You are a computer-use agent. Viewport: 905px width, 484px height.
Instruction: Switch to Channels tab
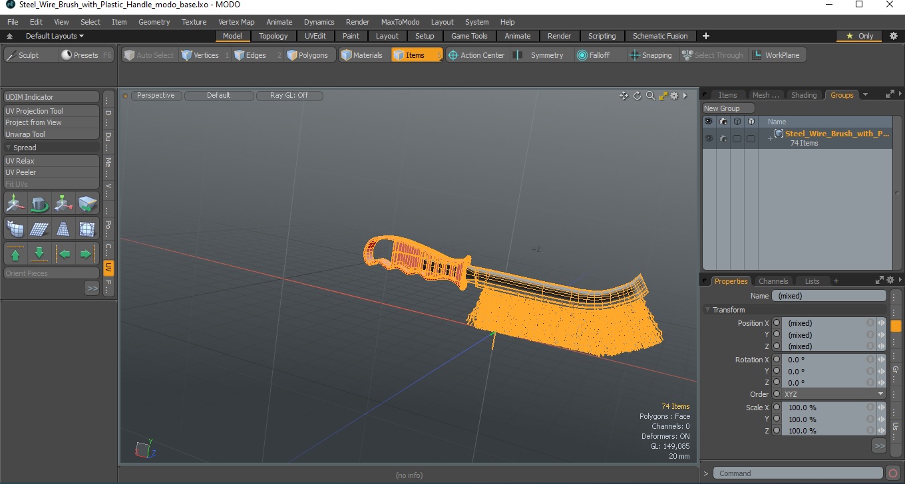[773, 281]
